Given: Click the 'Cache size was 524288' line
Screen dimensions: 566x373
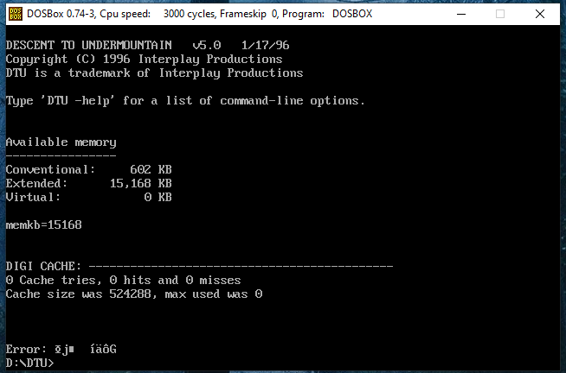Looking at the screenshot, I should point(134,294).
